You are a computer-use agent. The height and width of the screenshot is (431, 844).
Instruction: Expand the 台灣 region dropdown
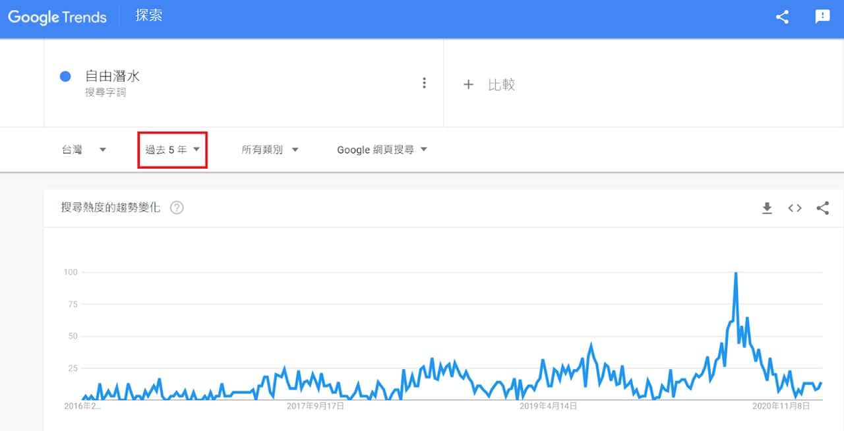click(84, 150)
